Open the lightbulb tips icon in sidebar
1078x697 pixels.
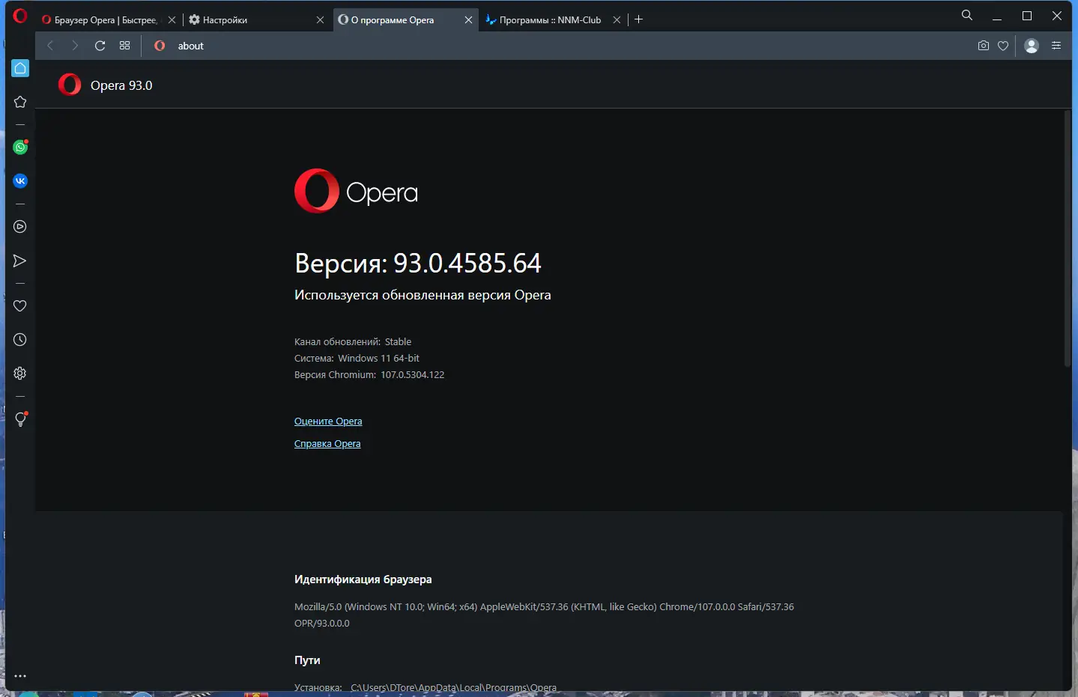click(20, 419)
